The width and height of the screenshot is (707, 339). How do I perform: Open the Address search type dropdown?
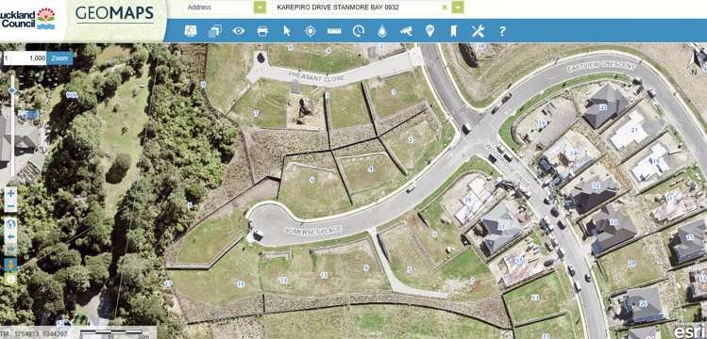(260, 8)
